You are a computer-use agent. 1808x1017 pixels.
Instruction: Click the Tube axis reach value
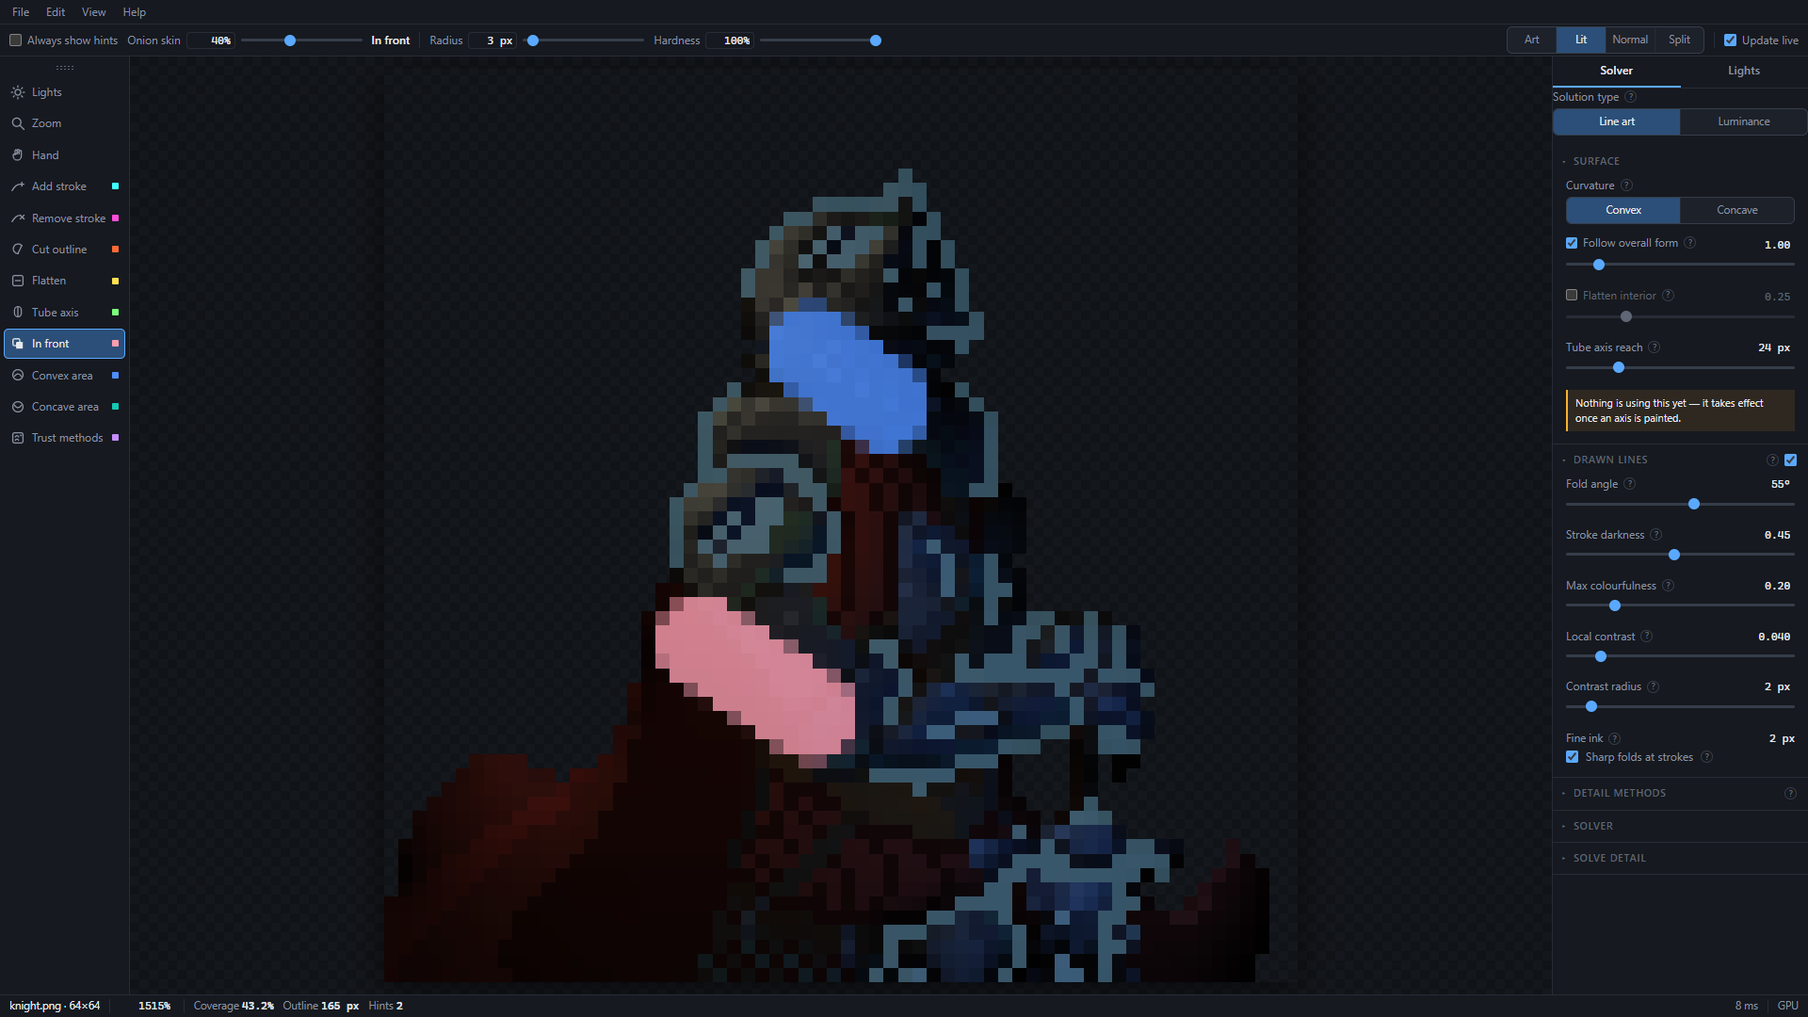coord(1773,347)
